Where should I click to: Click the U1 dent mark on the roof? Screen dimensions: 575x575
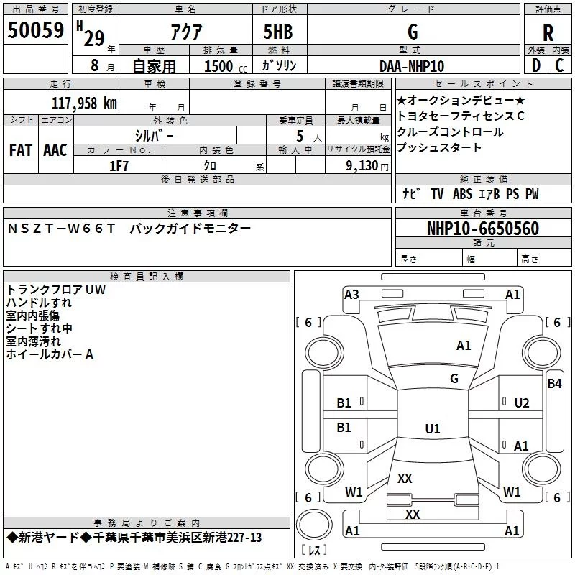click(x=432, y=428)
